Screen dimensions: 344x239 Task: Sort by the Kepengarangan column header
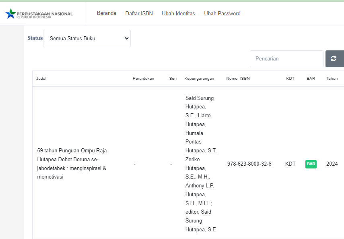[199, 79]
